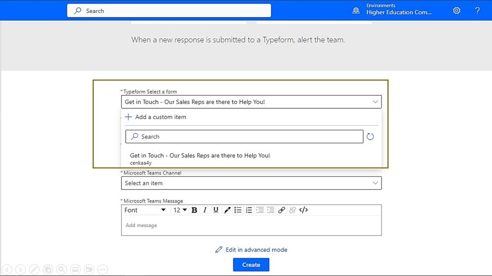This screenshot has height=276, width=492.
Task: Insert a bulleted list in the message
Action: pos(238,210)
